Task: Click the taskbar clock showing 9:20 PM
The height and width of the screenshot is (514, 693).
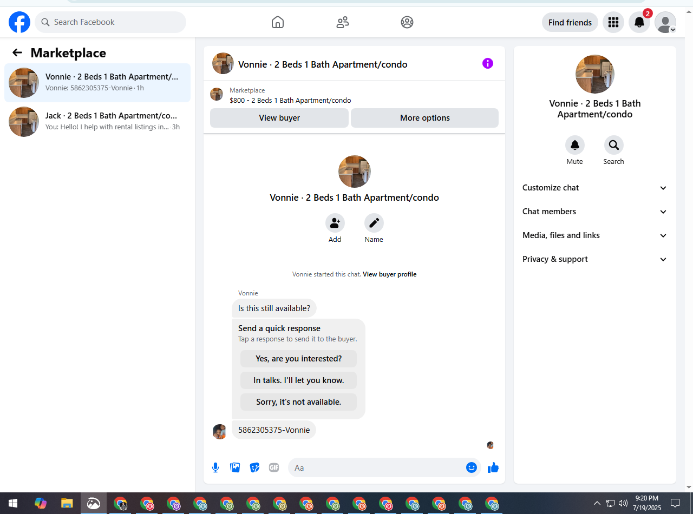Action: pyautogui.click(x=647, y=503)
